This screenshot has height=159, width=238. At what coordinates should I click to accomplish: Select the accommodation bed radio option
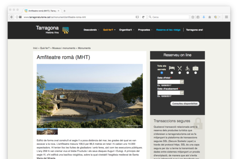[171, 73]
